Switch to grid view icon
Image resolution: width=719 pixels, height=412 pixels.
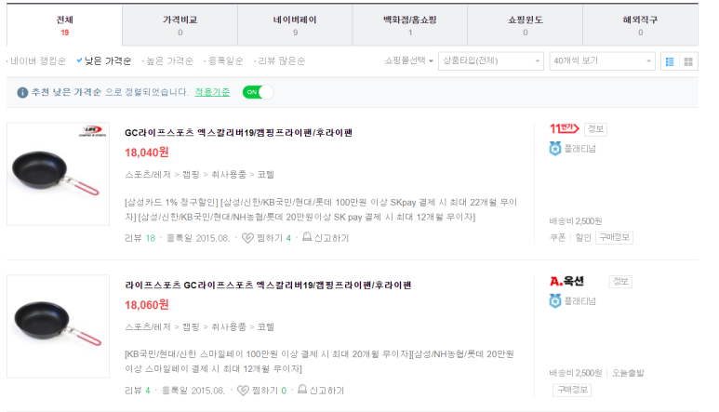[688, 61]
